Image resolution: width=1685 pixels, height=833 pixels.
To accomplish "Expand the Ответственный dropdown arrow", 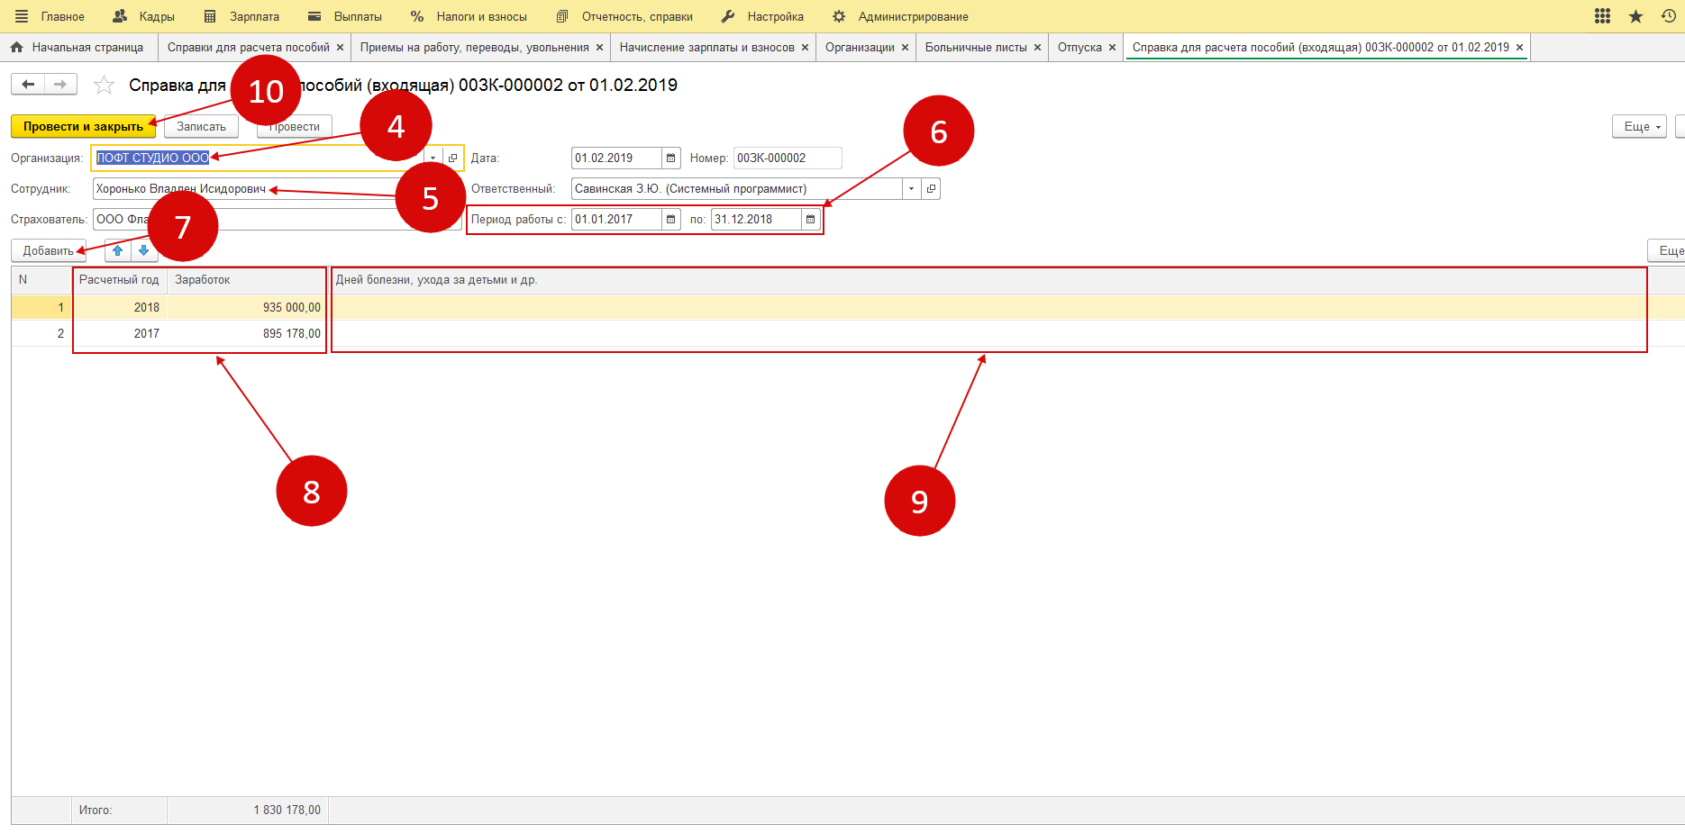I will coord(912,189).
